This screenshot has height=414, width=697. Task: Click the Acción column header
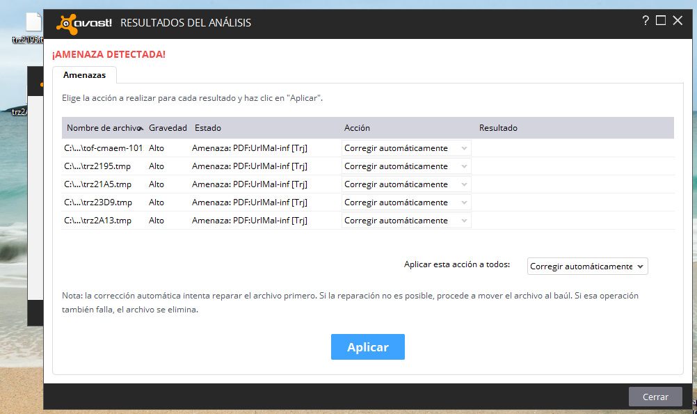point(357,128)
